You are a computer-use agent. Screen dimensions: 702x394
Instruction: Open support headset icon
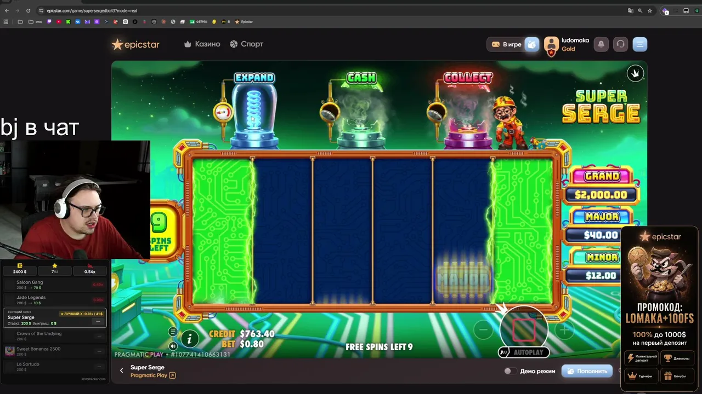620,44
